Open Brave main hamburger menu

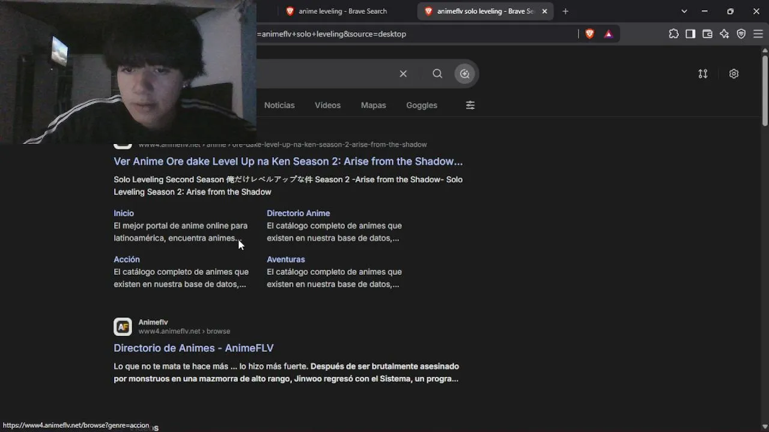pyautogui.click(x=758, y=34)
